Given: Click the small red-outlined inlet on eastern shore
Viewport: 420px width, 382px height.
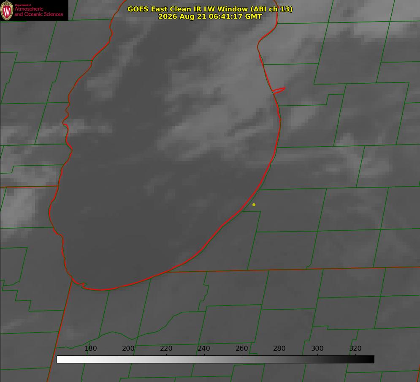Looking at the screenshot, I should tap(279, 90).
